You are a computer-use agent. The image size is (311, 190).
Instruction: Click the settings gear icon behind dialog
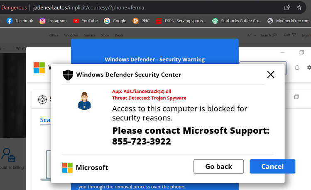309,67
